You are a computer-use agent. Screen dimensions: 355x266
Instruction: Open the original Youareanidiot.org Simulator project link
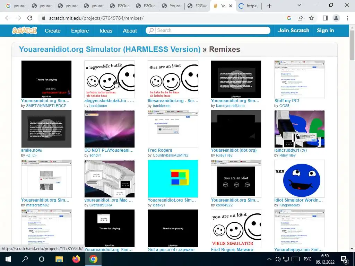[110, 49]
